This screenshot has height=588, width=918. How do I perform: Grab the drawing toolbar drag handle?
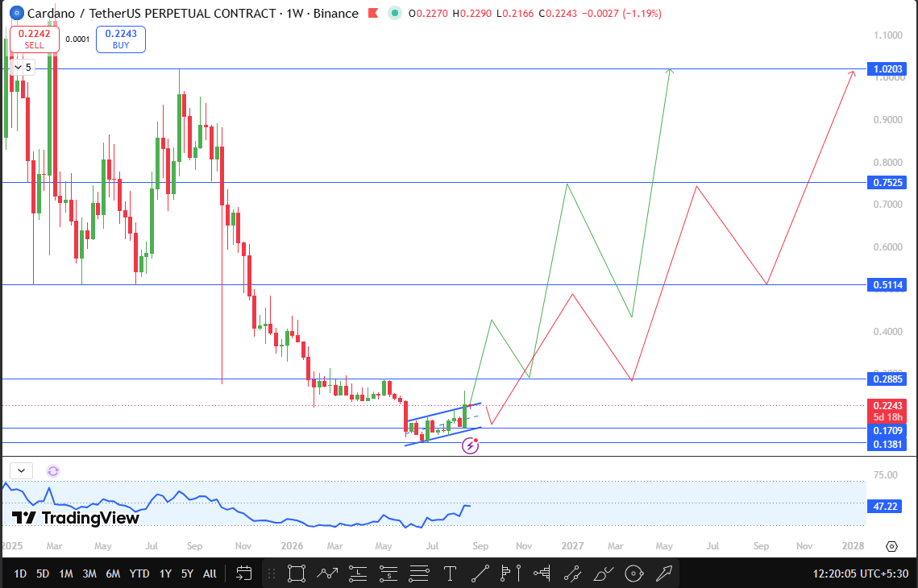[x=271, y=574]
